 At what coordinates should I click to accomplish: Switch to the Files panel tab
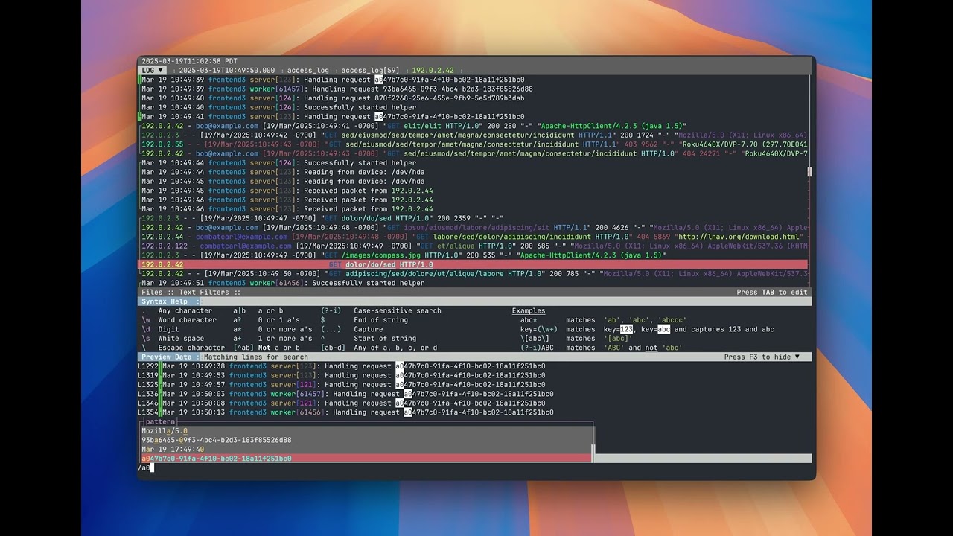click(152, 293)
